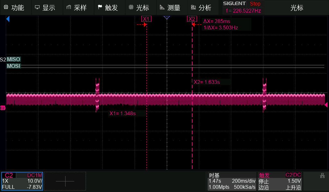
Task: Click the empty channel add box with plus
Action: tap(65, 181)
